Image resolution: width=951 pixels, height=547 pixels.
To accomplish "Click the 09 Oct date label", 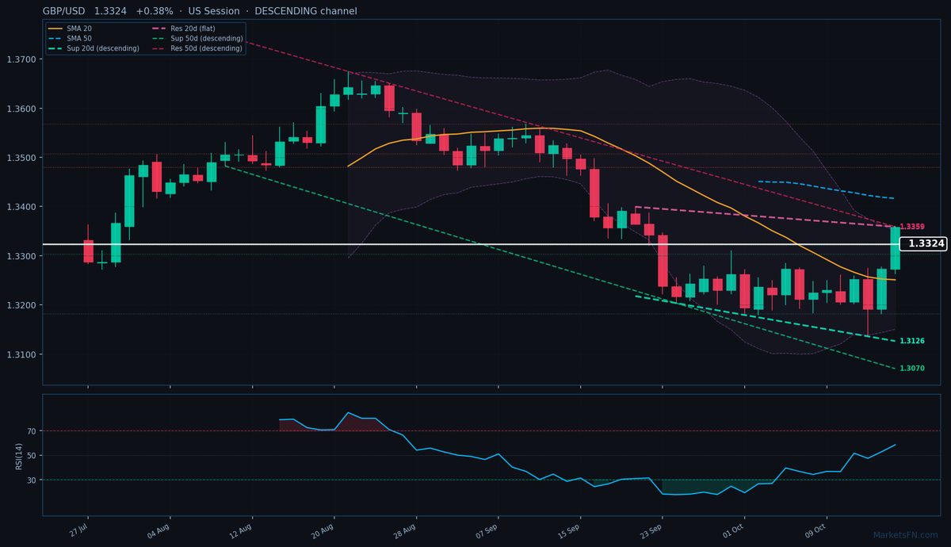I will point(816,530).
